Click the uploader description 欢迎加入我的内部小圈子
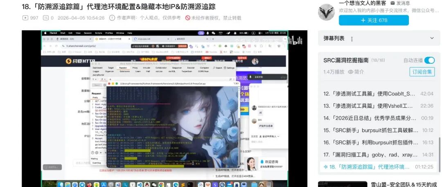Image resolution: width=442 pixels, height=187 pixels. [389, 11]
